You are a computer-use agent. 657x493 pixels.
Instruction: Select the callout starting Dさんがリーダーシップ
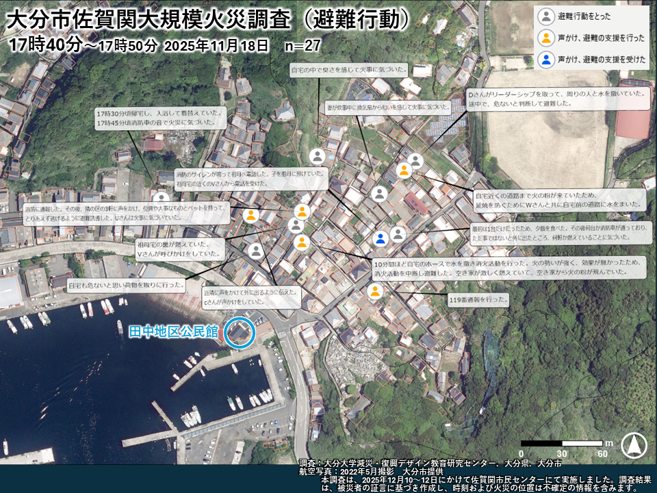coord(558,99)
